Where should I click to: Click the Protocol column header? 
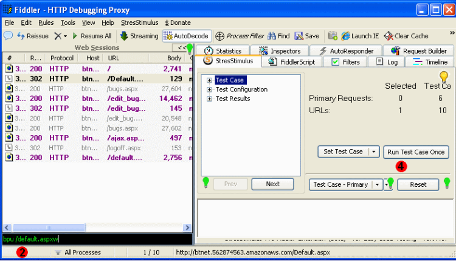tap(61, 58)
